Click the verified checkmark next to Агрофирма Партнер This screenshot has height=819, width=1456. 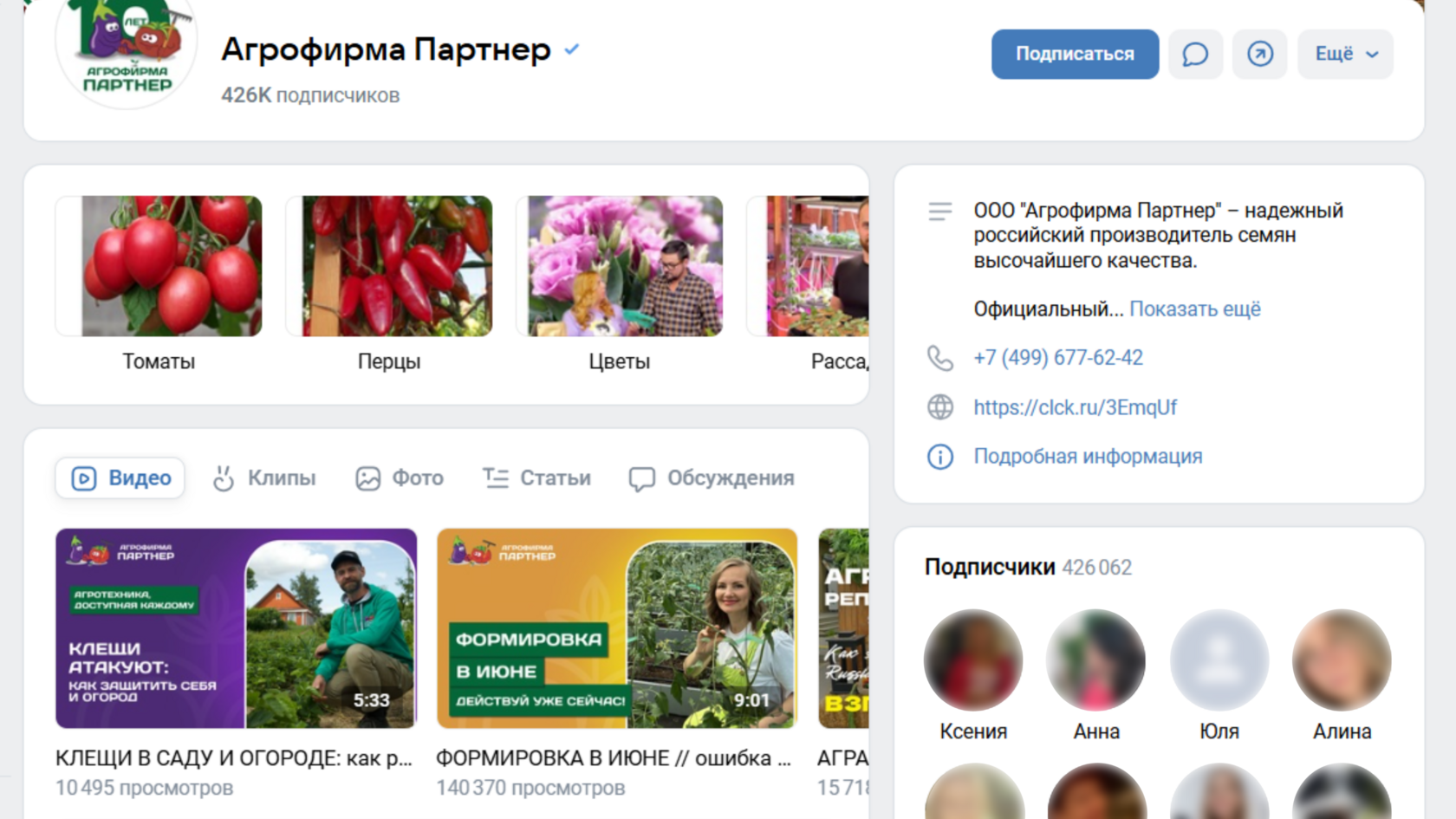pos(571,49)
